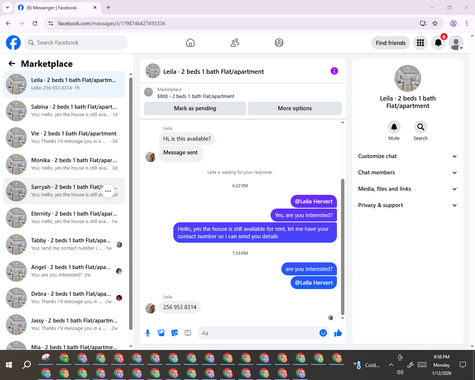The width and height of the screenshot is (475, 380).
Task: Open Angel conversation in list
Action: coord(64,271)
